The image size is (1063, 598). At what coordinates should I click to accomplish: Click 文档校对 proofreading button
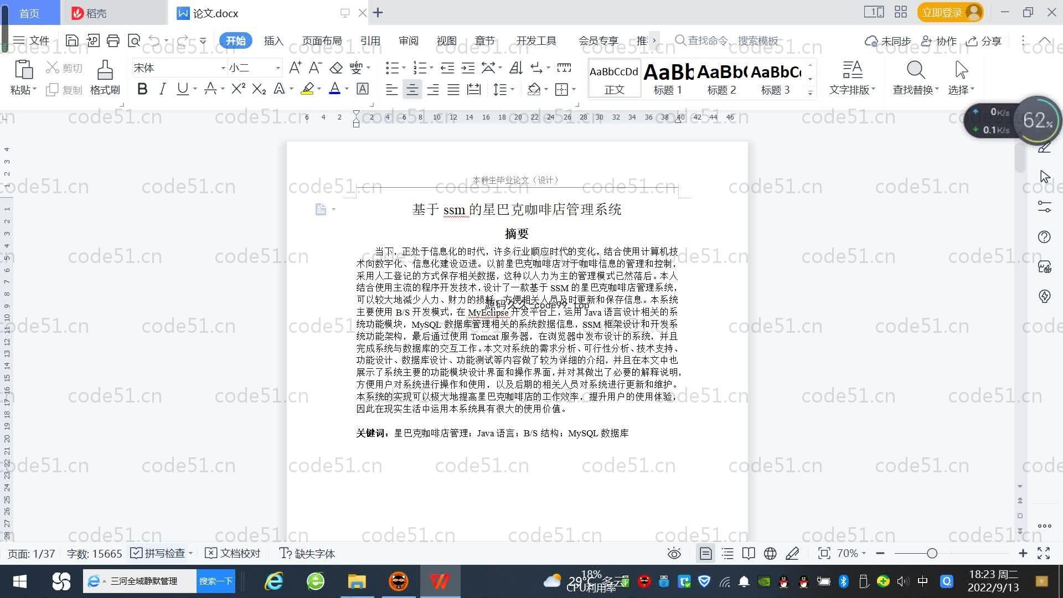[233, 553]
